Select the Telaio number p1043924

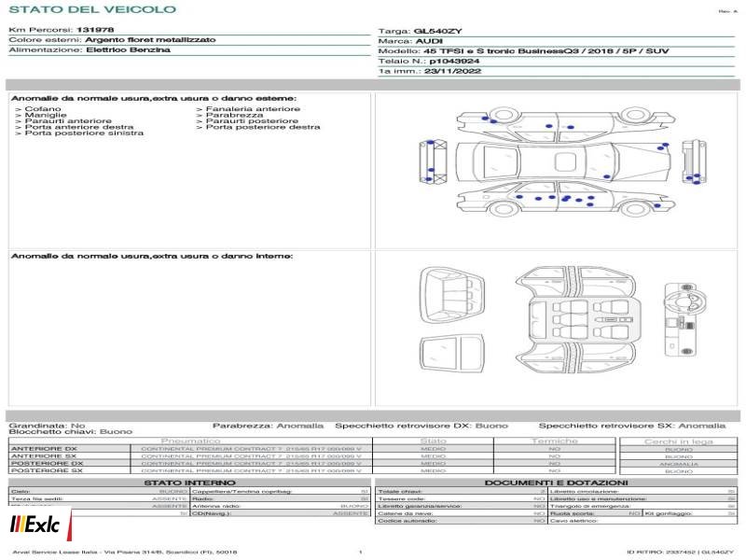(454, 61)
